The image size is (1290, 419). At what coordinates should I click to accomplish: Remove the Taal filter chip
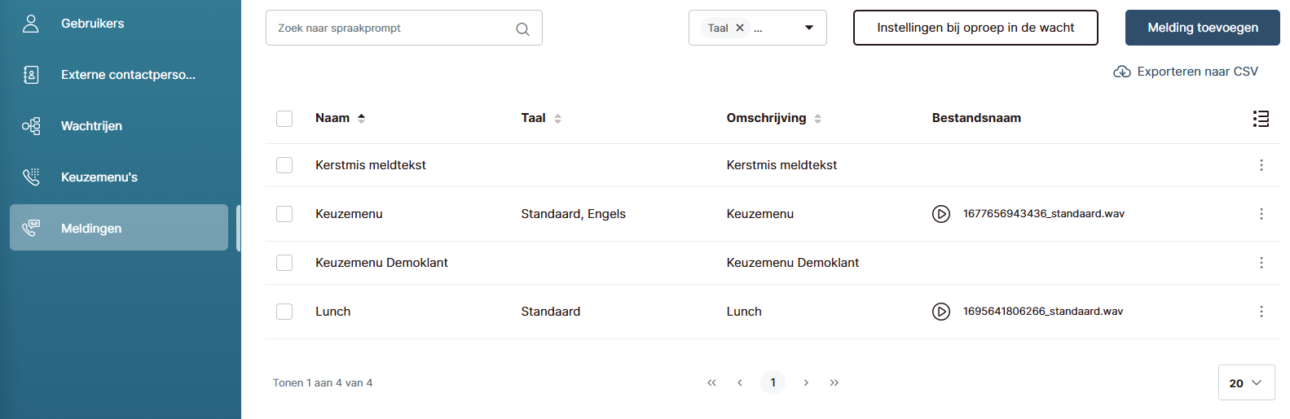click(x=740, y=28)
